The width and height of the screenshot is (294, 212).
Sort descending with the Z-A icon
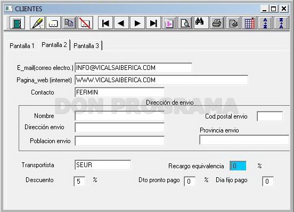pos(281,23)
